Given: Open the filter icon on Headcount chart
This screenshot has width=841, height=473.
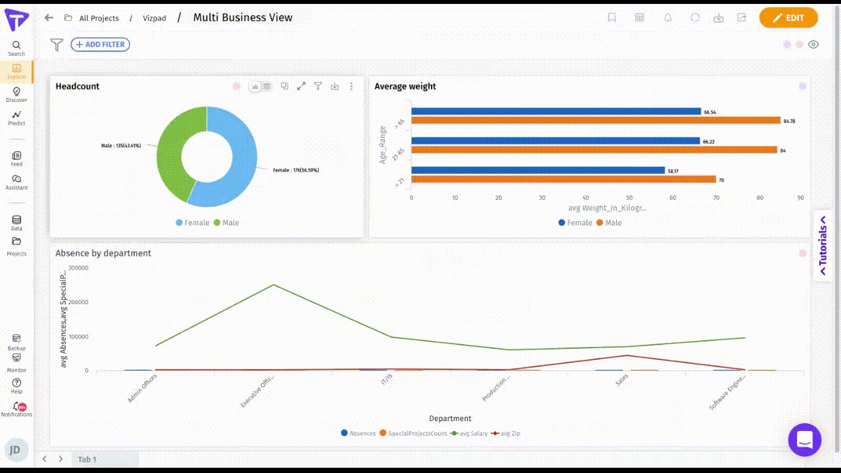Looking at the screenshot, I should pyautogui.click(x=318, y=86).
